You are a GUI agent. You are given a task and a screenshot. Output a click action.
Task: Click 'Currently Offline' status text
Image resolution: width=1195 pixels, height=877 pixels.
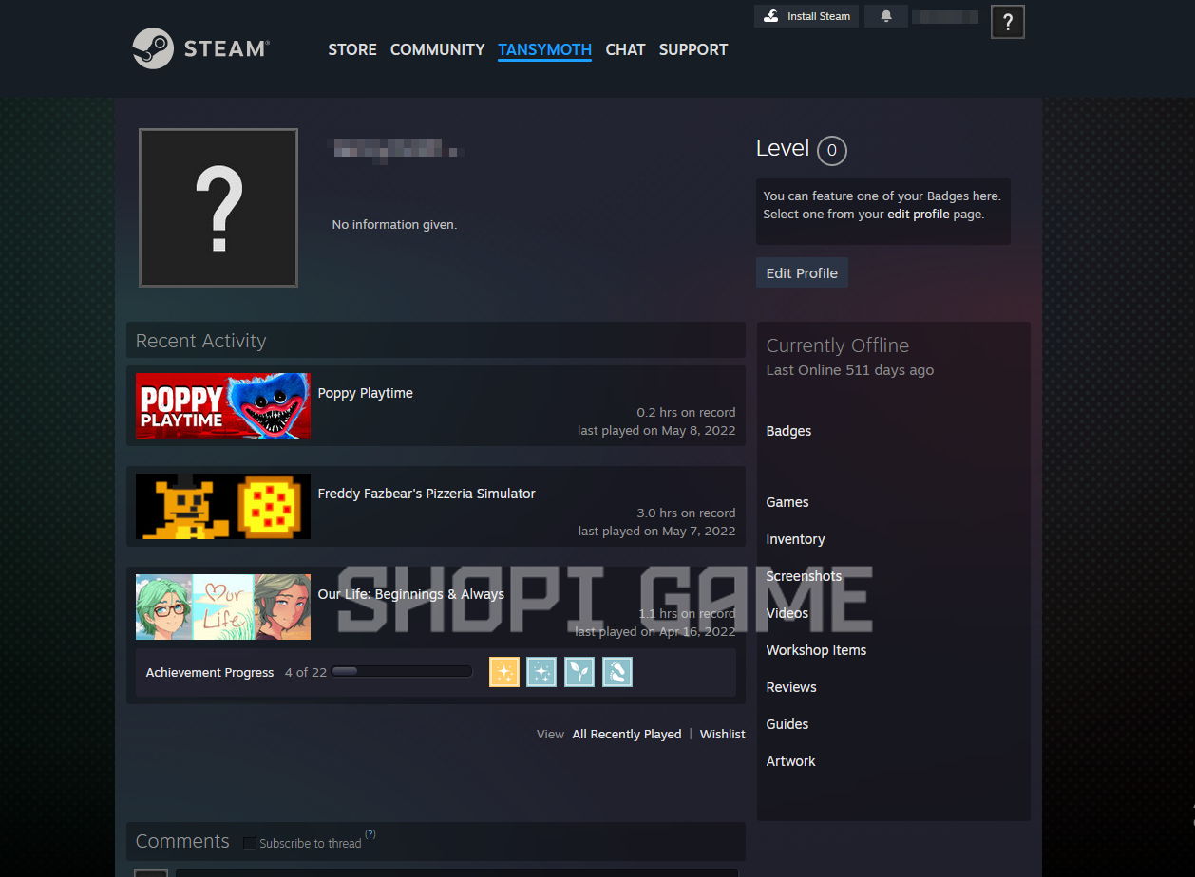click(838, 345)
